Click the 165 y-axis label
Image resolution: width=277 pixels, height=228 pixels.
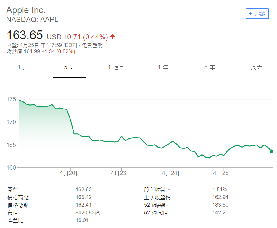pyautogui.click(x=11, y=145)
